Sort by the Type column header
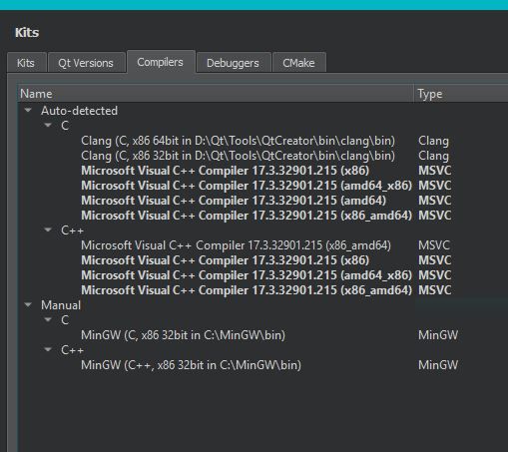The height and width of the screenshot is (452, 508). (461, 94)
